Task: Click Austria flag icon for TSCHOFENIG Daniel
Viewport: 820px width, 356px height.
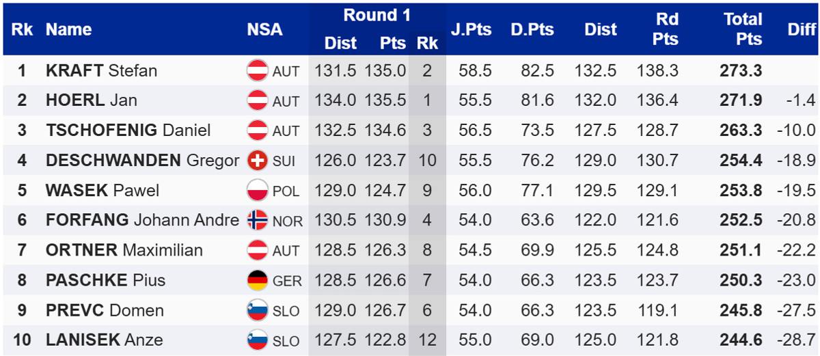Action: 257,131
